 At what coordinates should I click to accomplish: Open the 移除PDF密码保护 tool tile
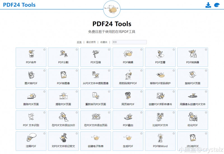point(160,78)
